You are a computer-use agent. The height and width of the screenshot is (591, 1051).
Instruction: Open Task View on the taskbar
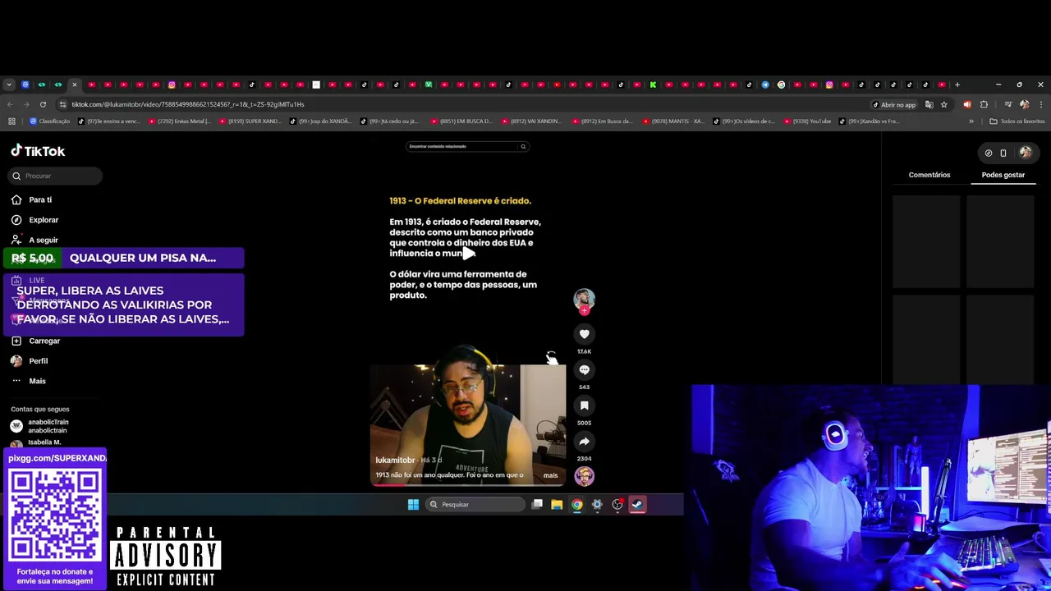[x=537, y=505]
